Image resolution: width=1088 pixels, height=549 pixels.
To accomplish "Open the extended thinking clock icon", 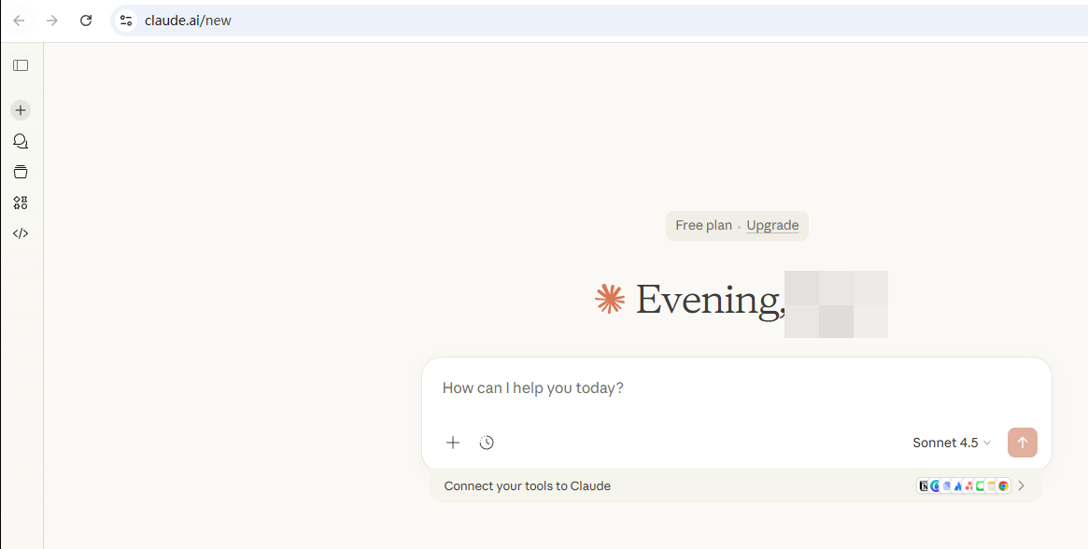I will coord(487,443).
